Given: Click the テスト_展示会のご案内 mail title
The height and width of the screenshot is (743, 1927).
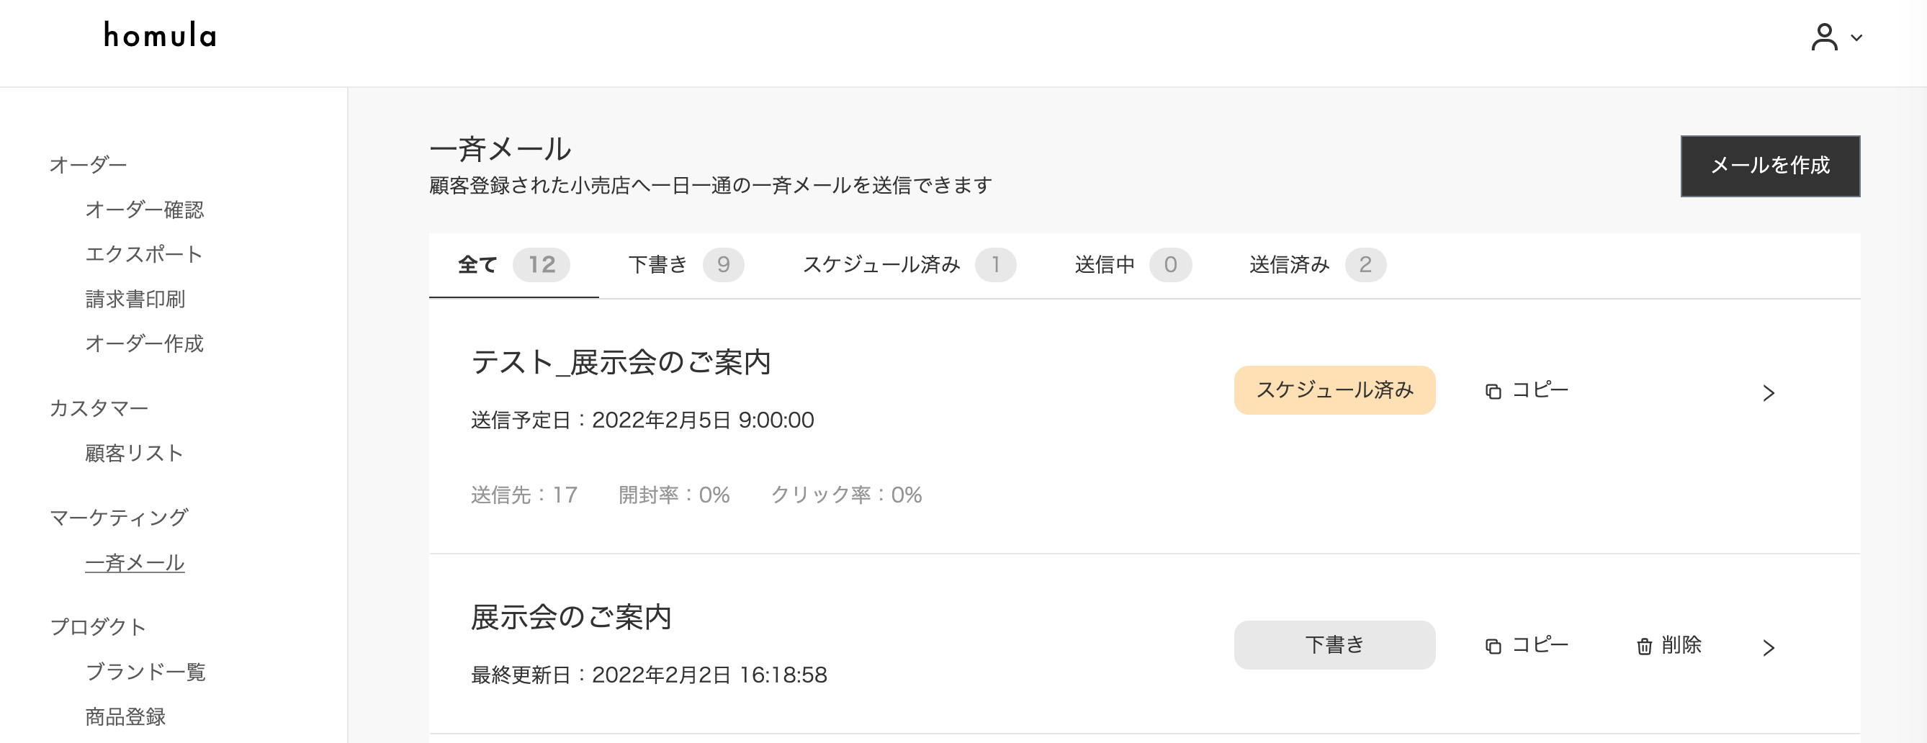Looking at the screenshot, I should [x=621, y=363].
